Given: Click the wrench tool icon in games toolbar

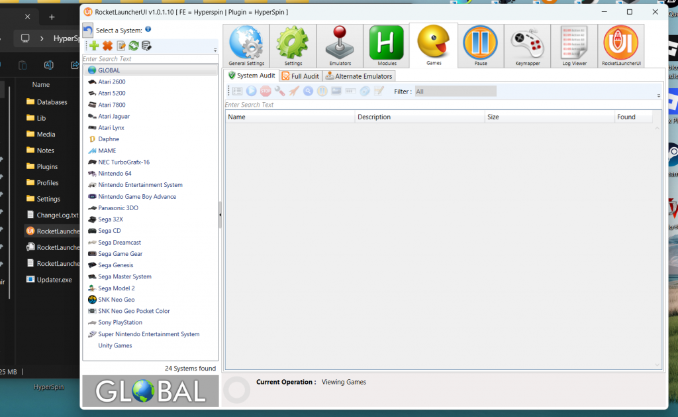Looking at the screenshot, I should coord(280,91).
